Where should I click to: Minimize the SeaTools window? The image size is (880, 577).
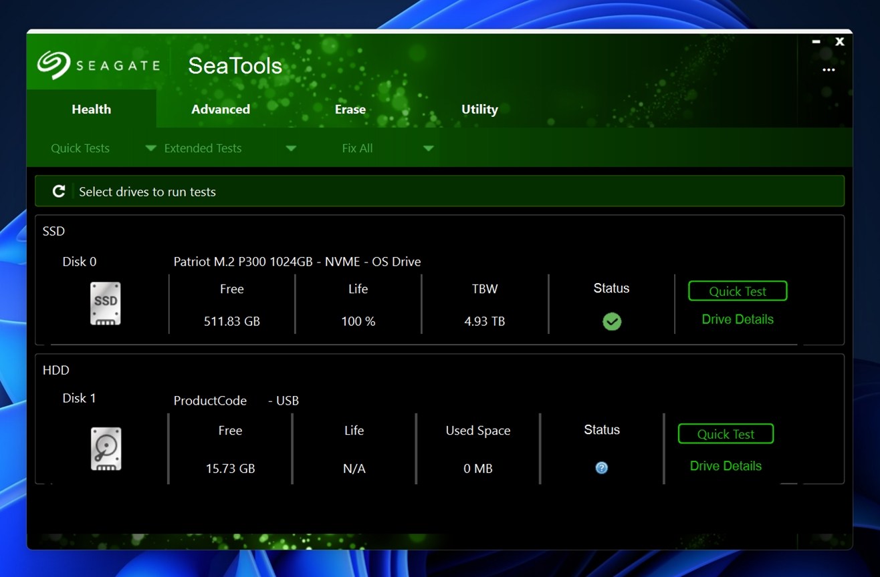pyautogui.click(x=816, y=41)
